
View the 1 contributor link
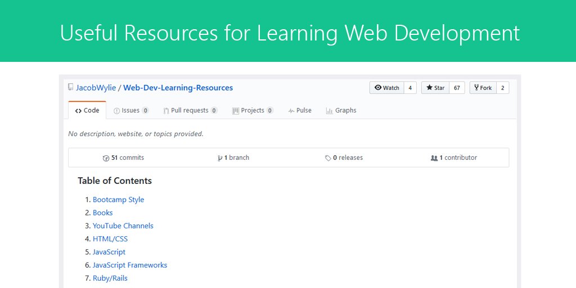[x=454, y=157]
